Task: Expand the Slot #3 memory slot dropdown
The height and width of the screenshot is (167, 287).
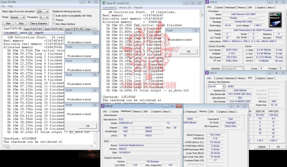Action: point(217,86)
